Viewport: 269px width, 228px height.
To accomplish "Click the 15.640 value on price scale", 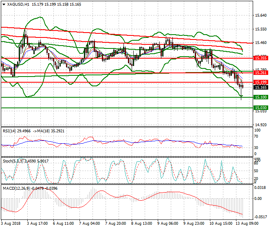I will [x=260, y=15].
